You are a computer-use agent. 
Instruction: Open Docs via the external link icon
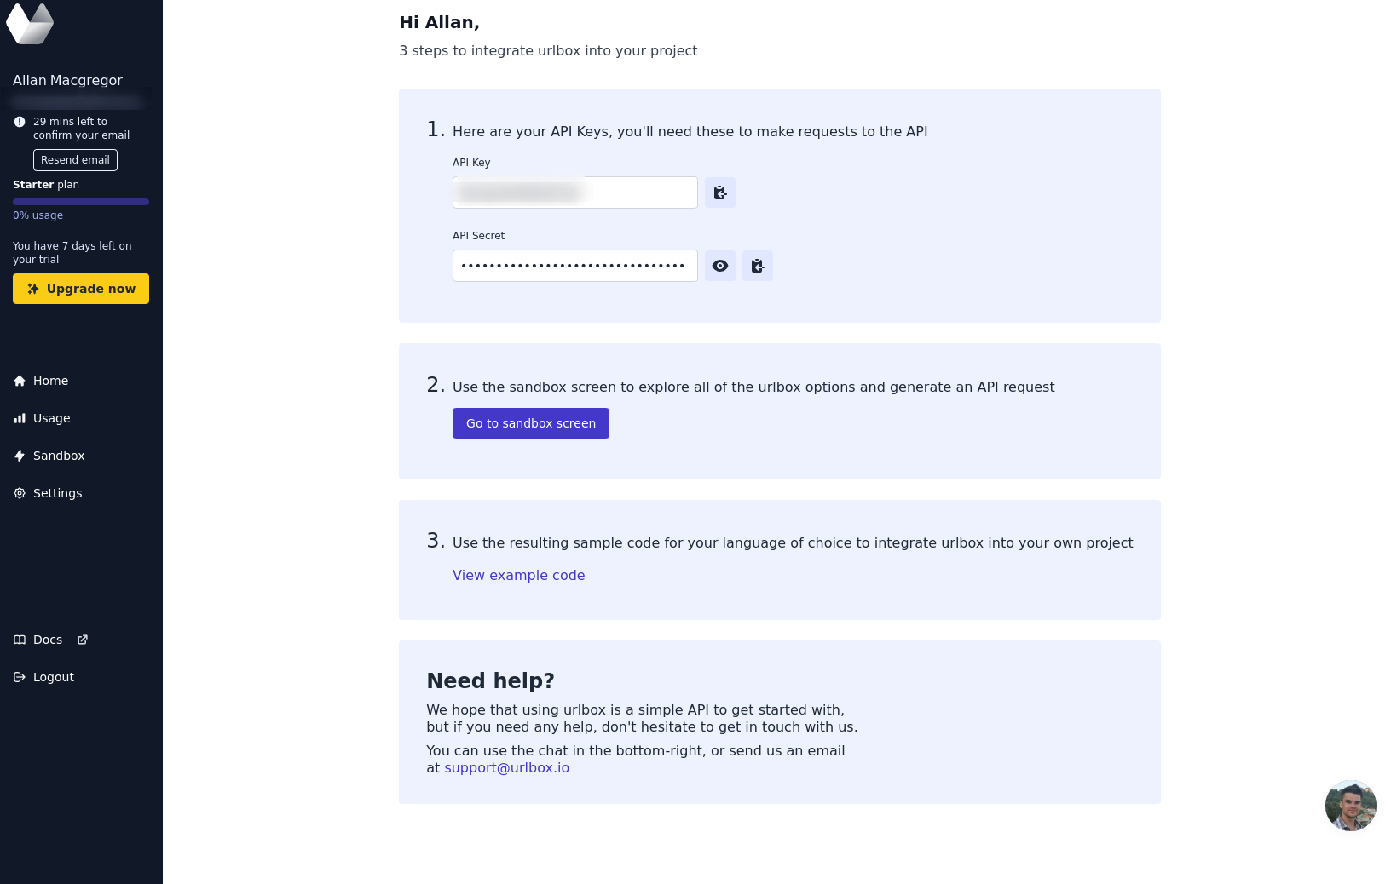[83, 640]
